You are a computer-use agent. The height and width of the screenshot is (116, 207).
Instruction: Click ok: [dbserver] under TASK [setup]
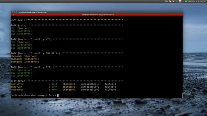tap(21, 28)
